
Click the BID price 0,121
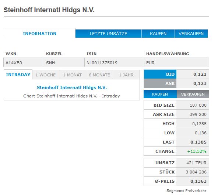coord(200,74)
